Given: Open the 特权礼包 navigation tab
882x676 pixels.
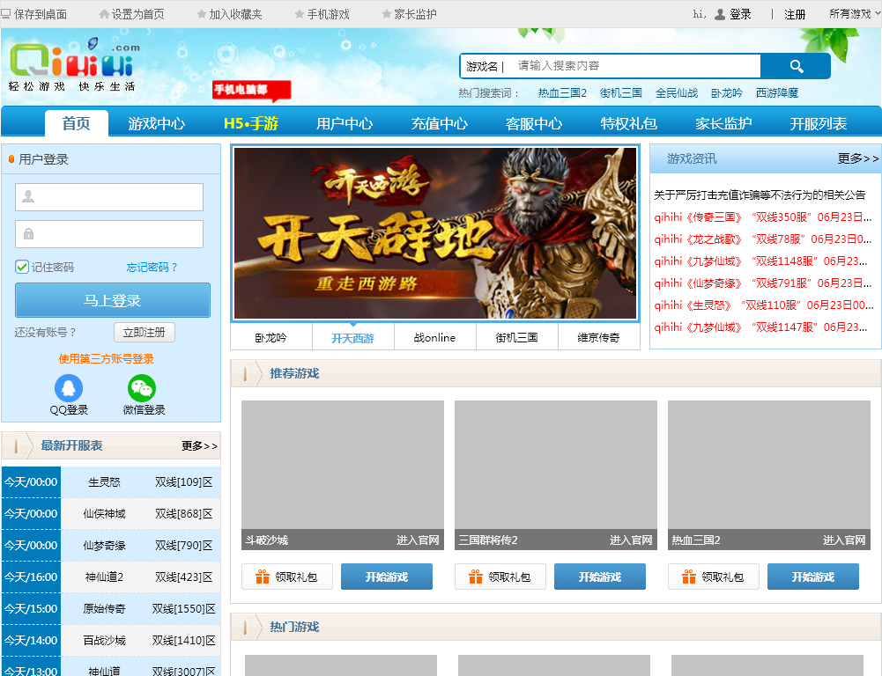Looking at the screenshot, I should pyautogui.click(x=628, y=123).
